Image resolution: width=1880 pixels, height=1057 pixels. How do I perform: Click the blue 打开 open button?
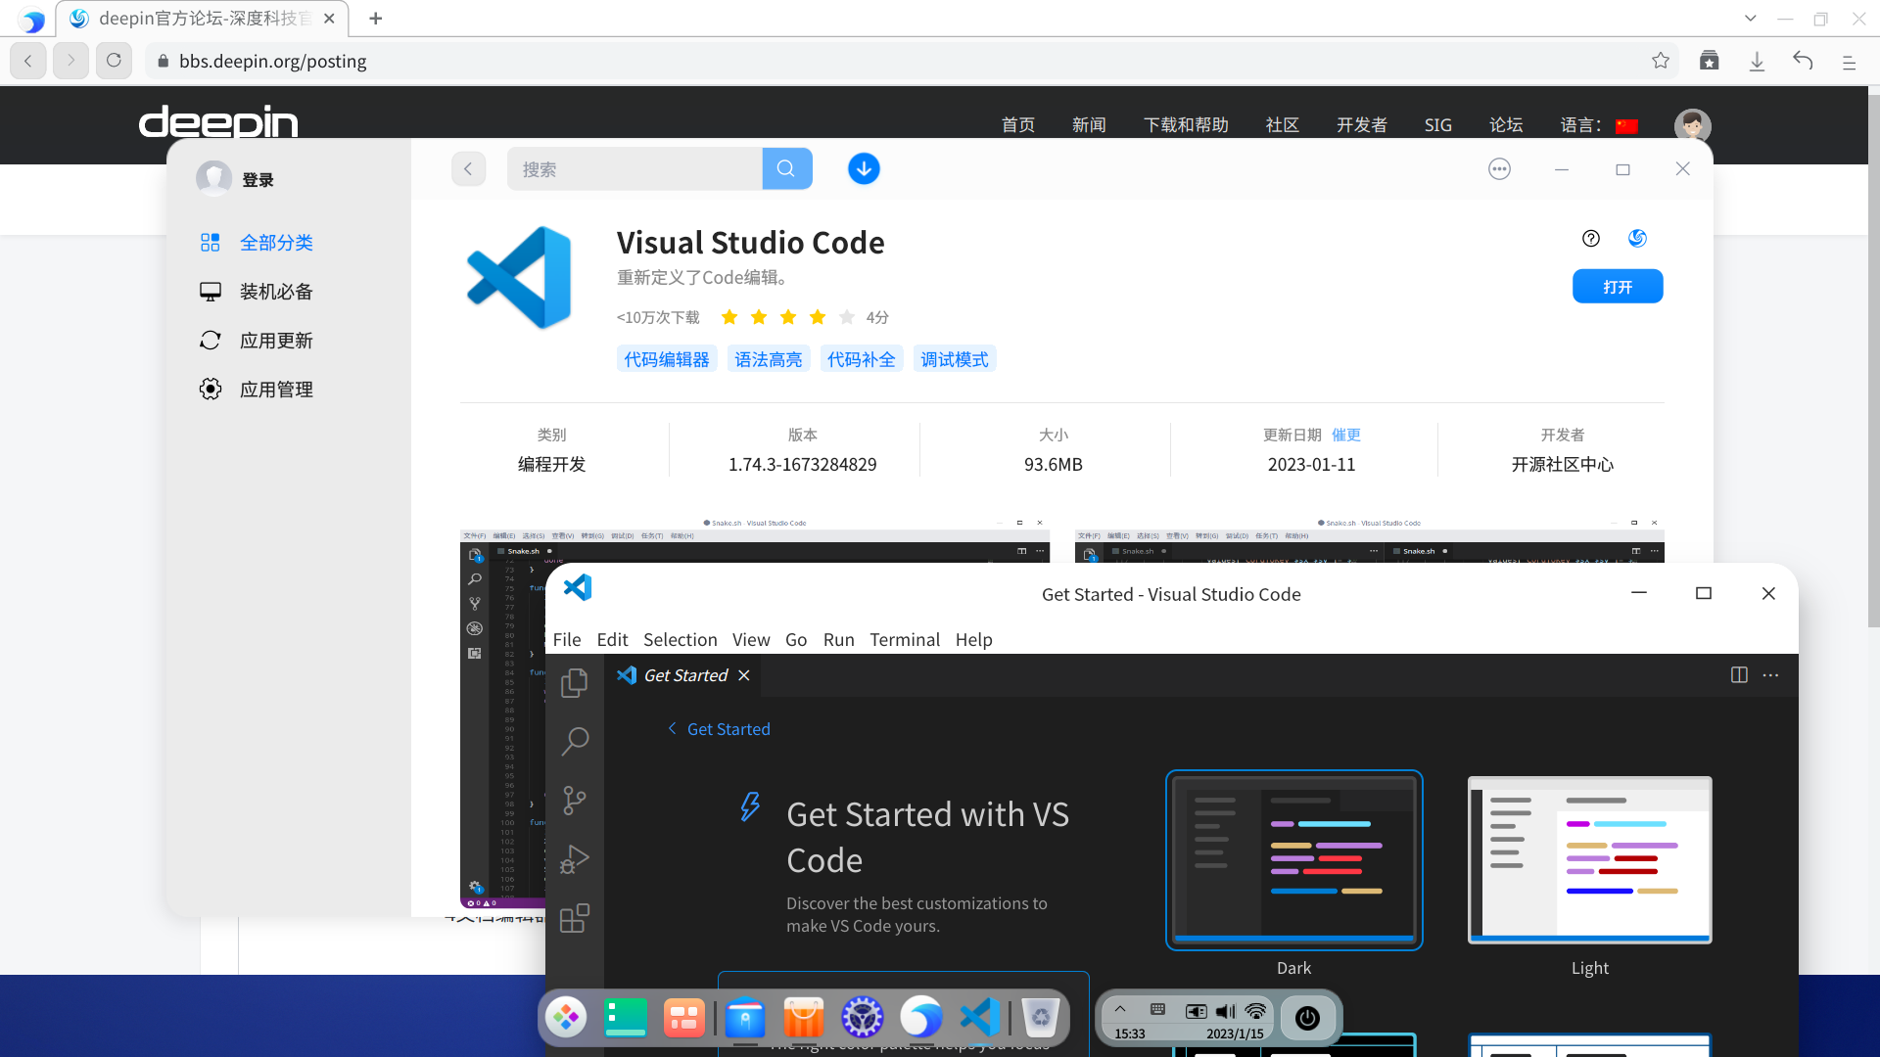coord(1617,287)
